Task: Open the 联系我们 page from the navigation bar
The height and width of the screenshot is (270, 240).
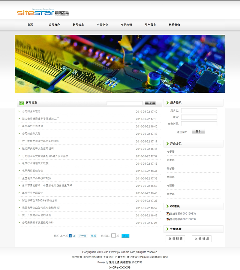Action: [x=174, y=25]
